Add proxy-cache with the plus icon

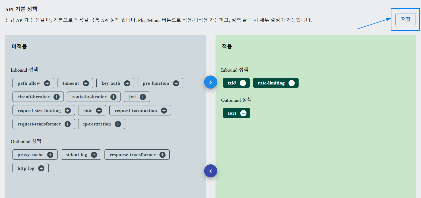pos(50,155)
